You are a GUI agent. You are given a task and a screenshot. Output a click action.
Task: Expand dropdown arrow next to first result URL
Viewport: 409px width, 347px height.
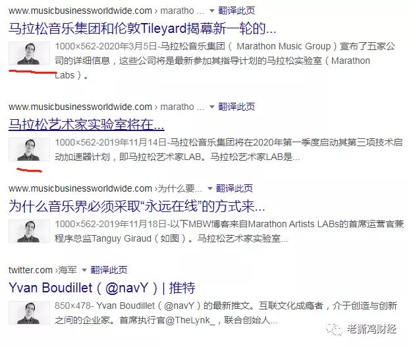coord(212,11)
